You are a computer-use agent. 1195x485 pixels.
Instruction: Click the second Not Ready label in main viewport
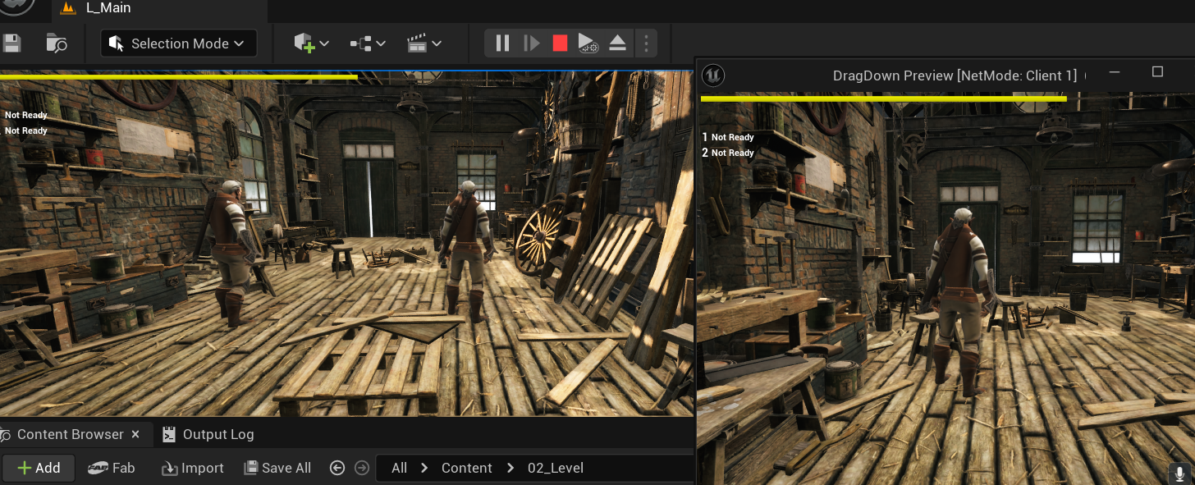(x=26, y=131)
